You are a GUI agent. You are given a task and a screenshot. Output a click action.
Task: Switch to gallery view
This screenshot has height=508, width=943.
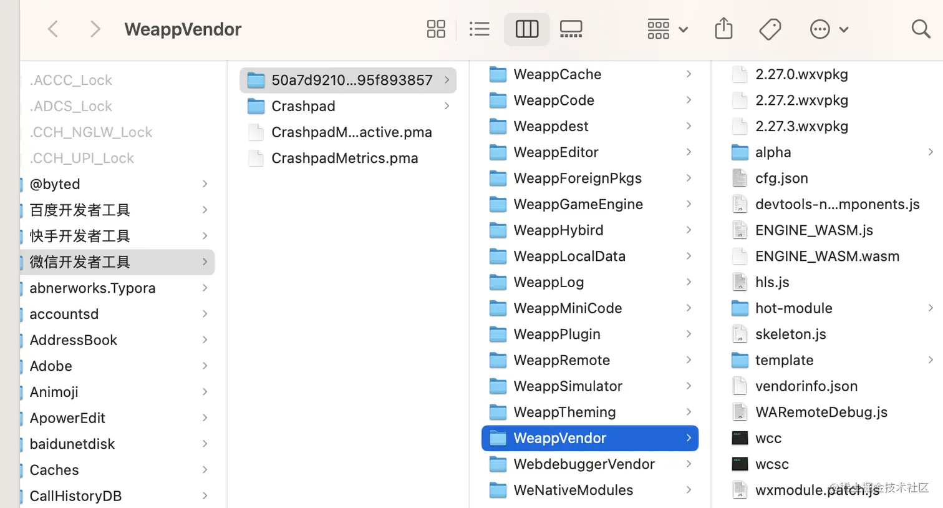(571, 29)
